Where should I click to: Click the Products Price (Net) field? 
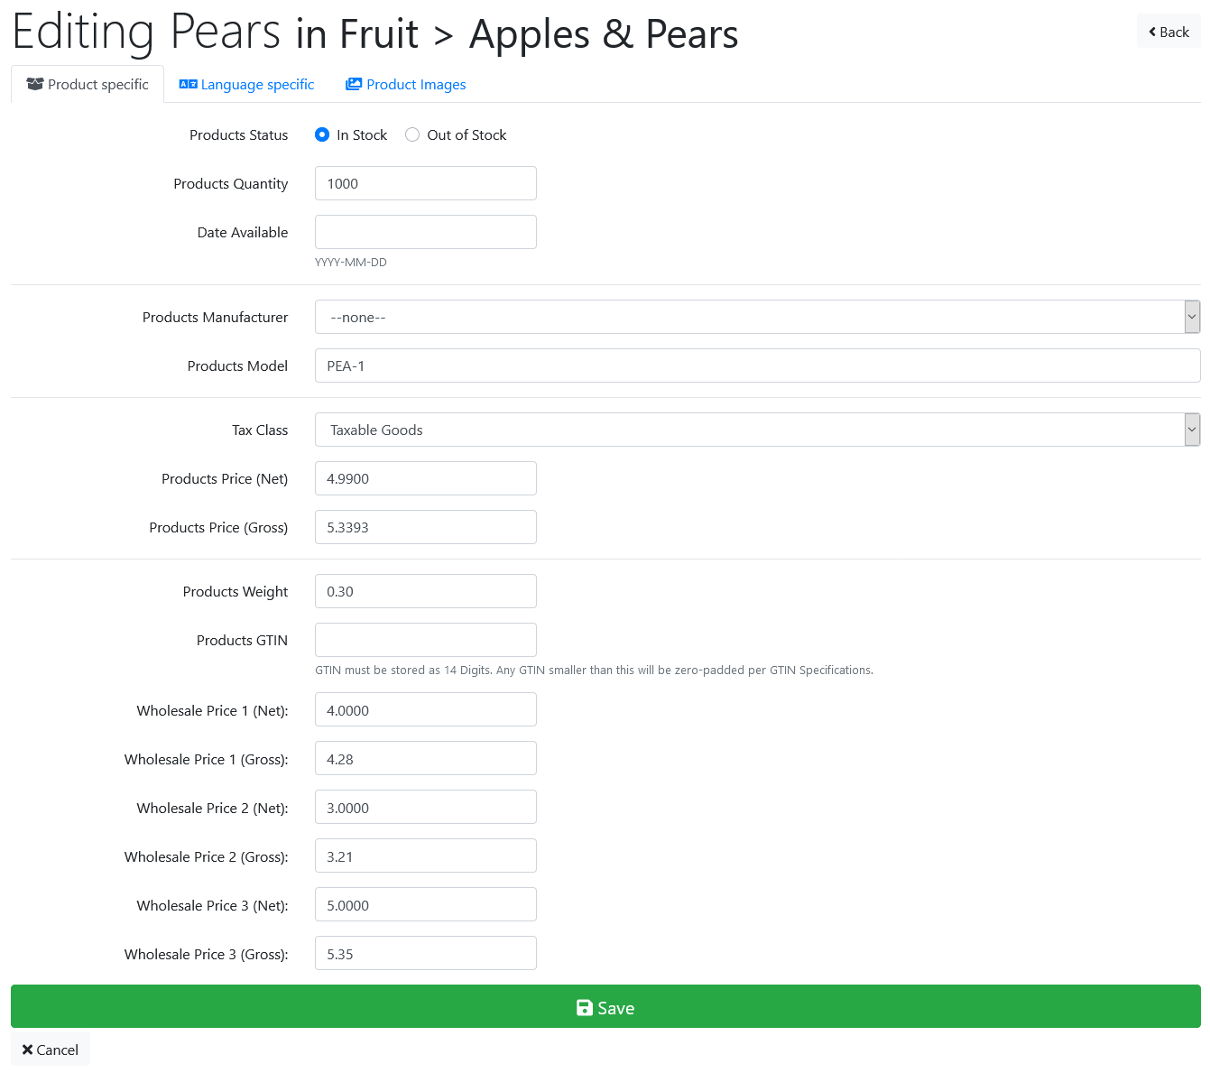(426, 478)
